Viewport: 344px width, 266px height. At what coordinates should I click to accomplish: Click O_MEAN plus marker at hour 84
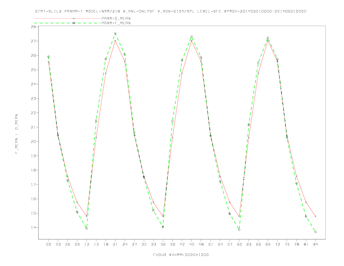tap(315, 216)
